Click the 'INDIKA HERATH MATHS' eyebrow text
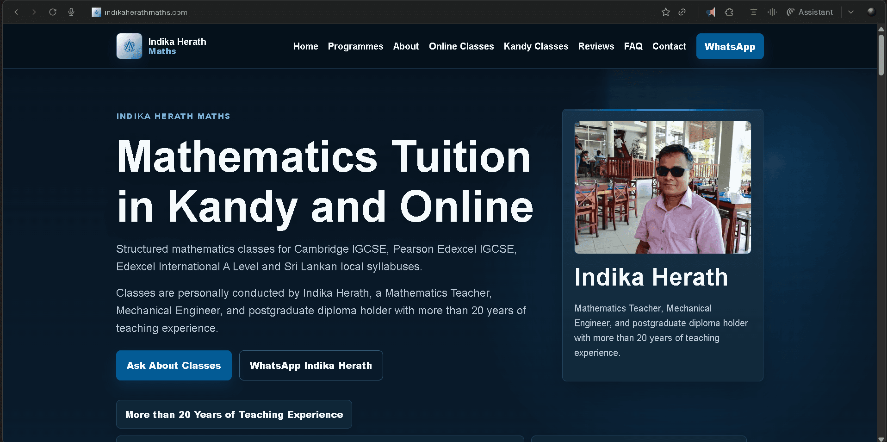The image size is (887, 442). (x=173, y=116)
